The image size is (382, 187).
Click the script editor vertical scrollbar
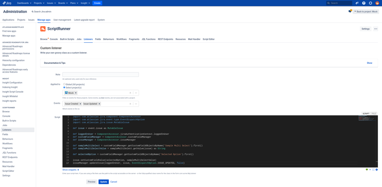[x=377, y=141]
